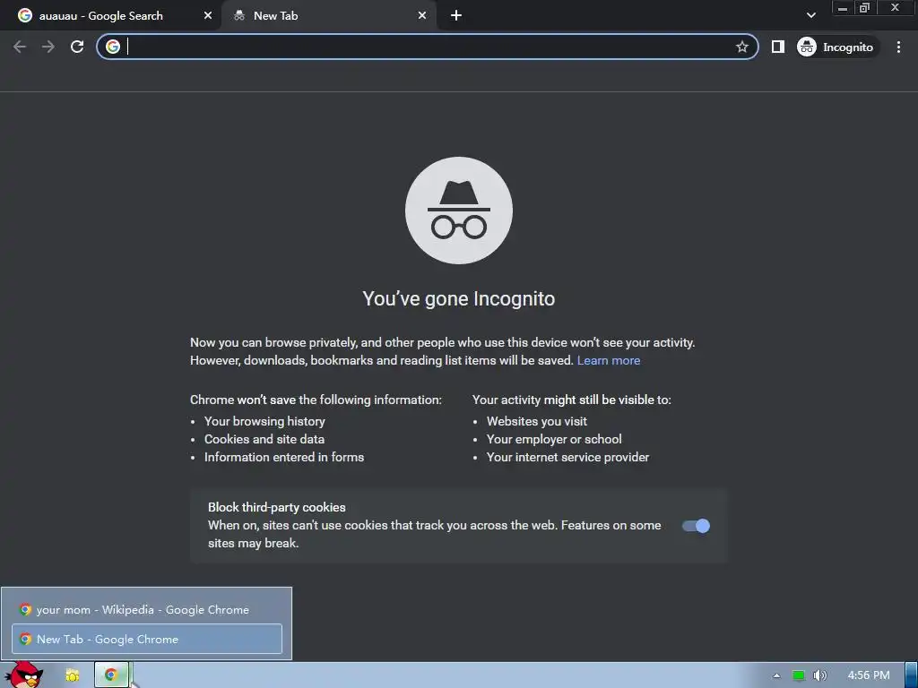The height and width of the screenshot is (688, 918).
Task: Click the Google icon in address bar
Action: tap(113, 47)
